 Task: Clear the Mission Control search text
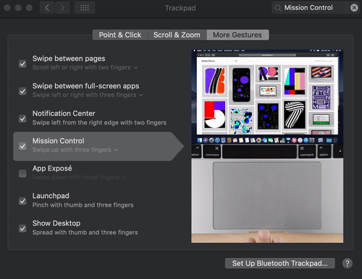coord(354,8)
